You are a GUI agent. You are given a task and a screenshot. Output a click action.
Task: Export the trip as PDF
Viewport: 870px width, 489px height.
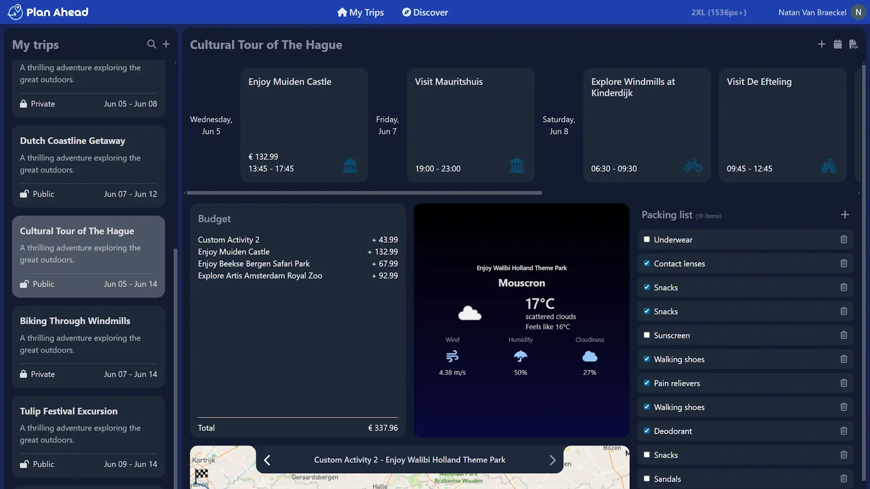point(853,44)
